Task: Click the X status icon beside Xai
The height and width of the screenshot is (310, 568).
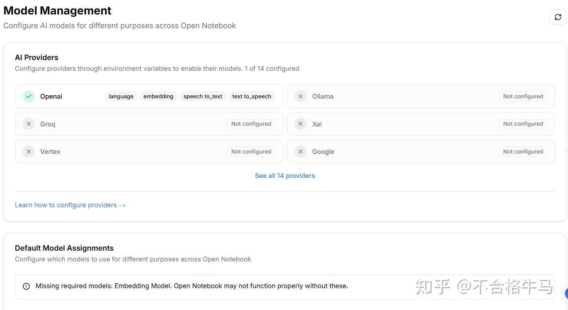Action: (x=301, y=124)
